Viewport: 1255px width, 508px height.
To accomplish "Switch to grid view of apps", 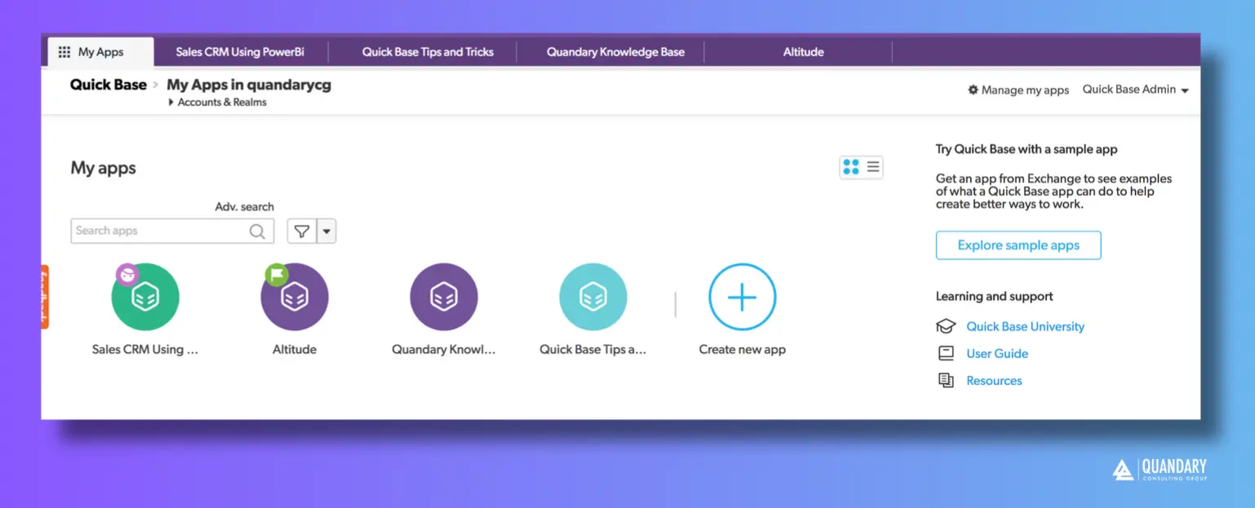I will (x=851, y=166).
